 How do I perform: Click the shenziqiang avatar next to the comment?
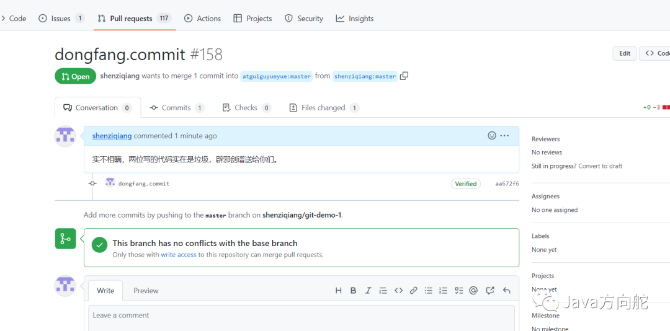pos(65,136)
